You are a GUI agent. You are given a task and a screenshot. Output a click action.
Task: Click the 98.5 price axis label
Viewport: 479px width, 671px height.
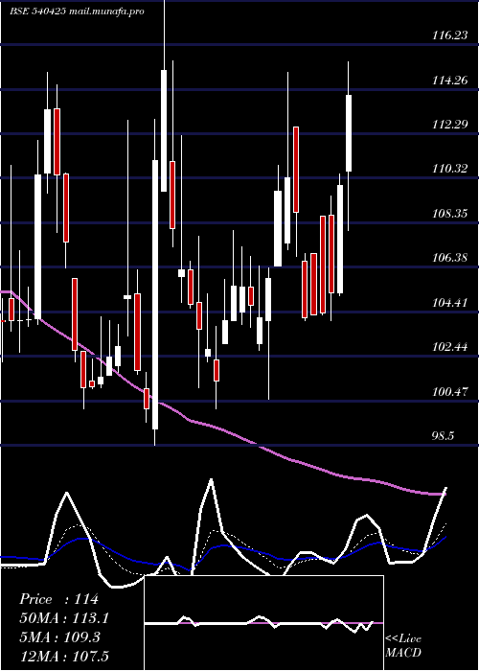[443, 436]
